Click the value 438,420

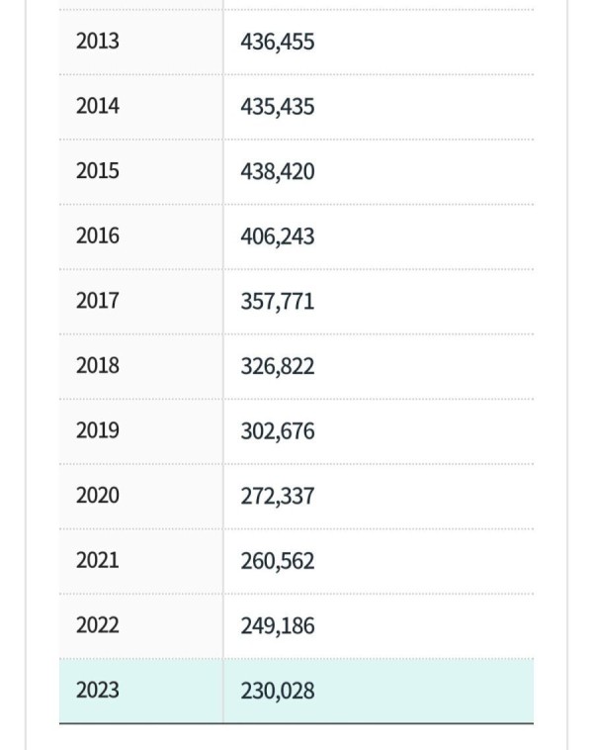[278, 172]
